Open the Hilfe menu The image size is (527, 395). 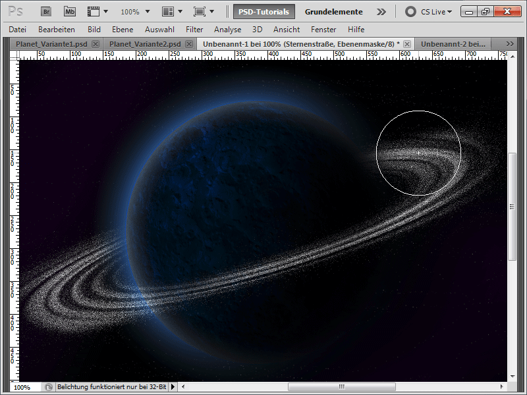[x=356, y=30]
